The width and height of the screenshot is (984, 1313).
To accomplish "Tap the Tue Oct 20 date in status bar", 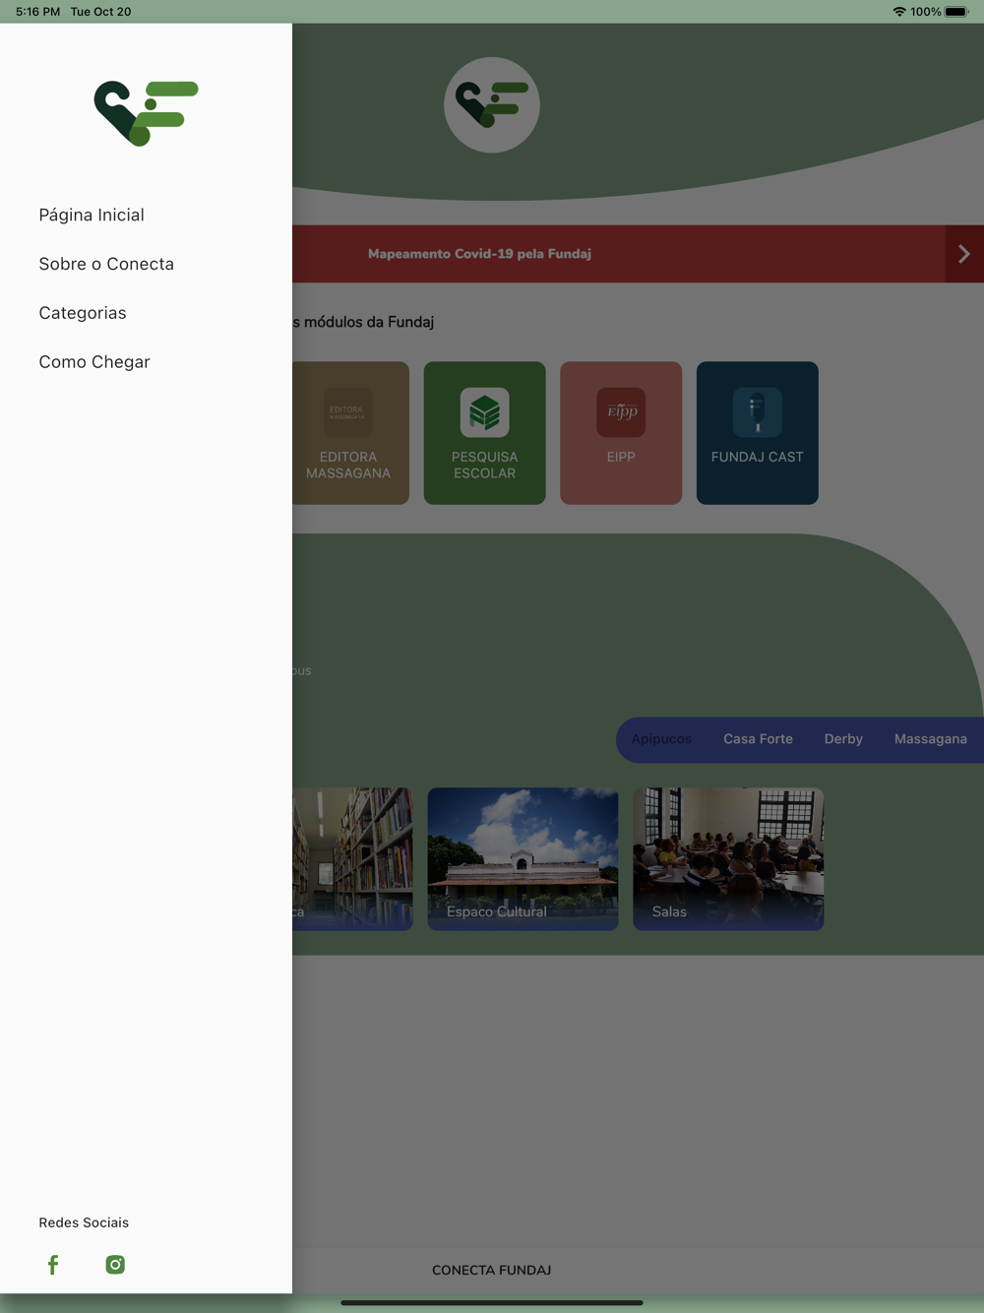I will [x=100, y=12].
